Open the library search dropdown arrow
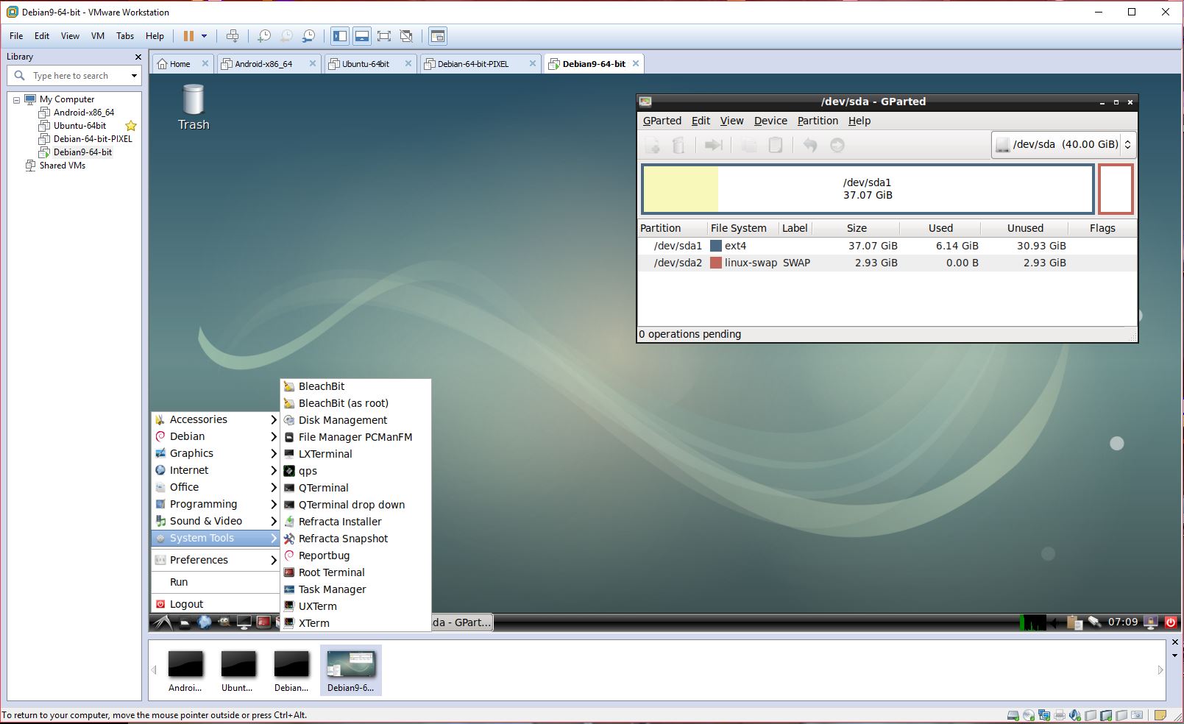The width and height of the screenshot is (1184, 724). point(134,76)
